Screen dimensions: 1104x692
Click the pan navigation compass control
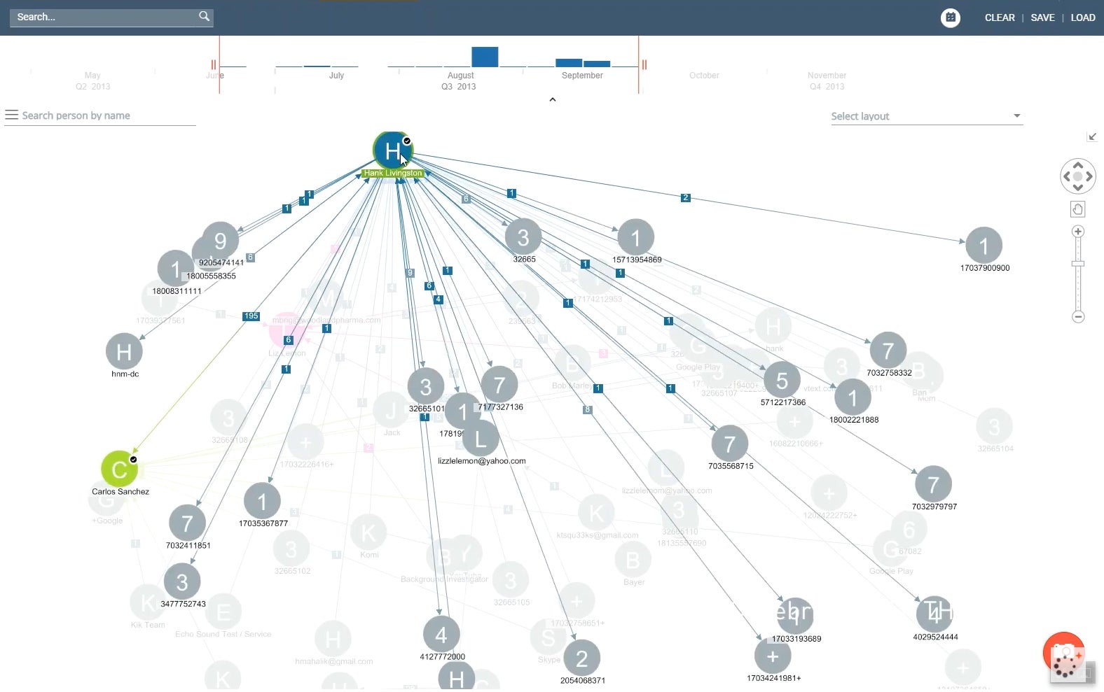1077,176
